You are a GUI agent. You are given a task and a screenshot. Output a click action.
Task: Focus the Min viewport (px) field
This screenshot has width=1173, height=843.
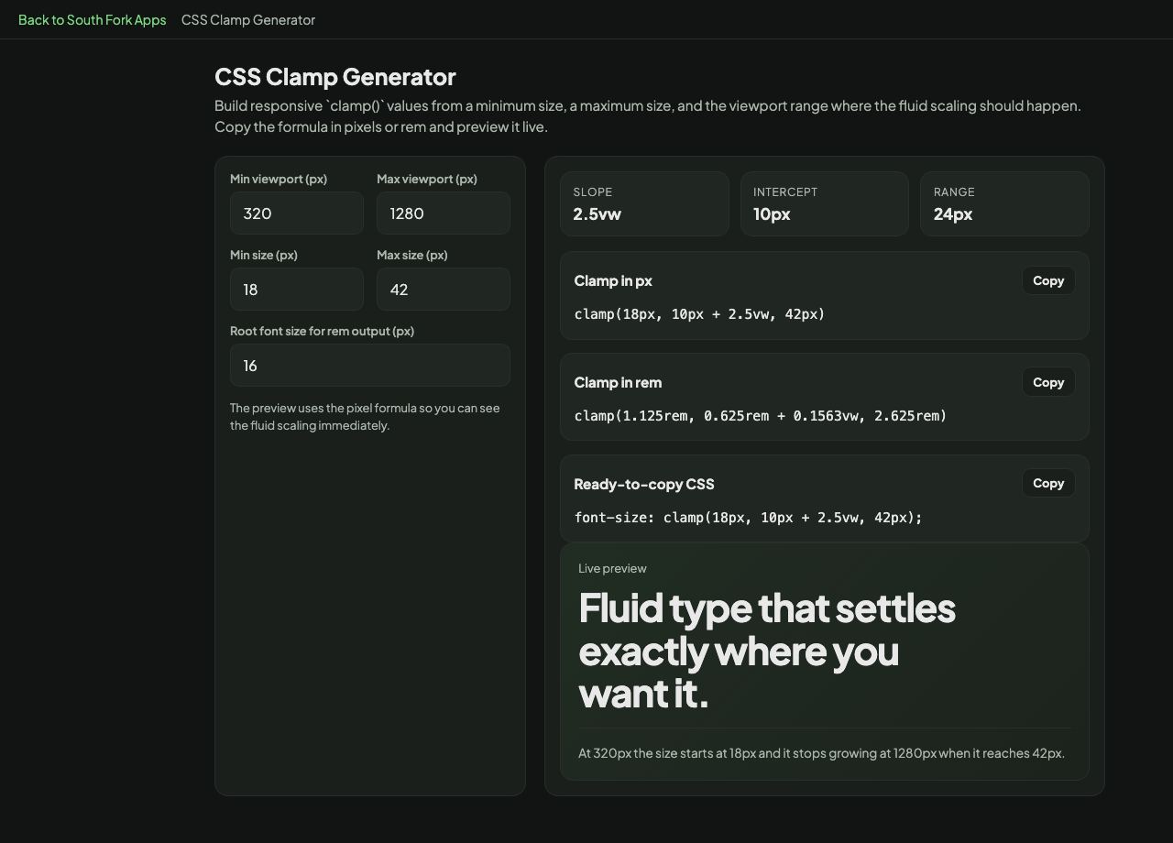297,213
